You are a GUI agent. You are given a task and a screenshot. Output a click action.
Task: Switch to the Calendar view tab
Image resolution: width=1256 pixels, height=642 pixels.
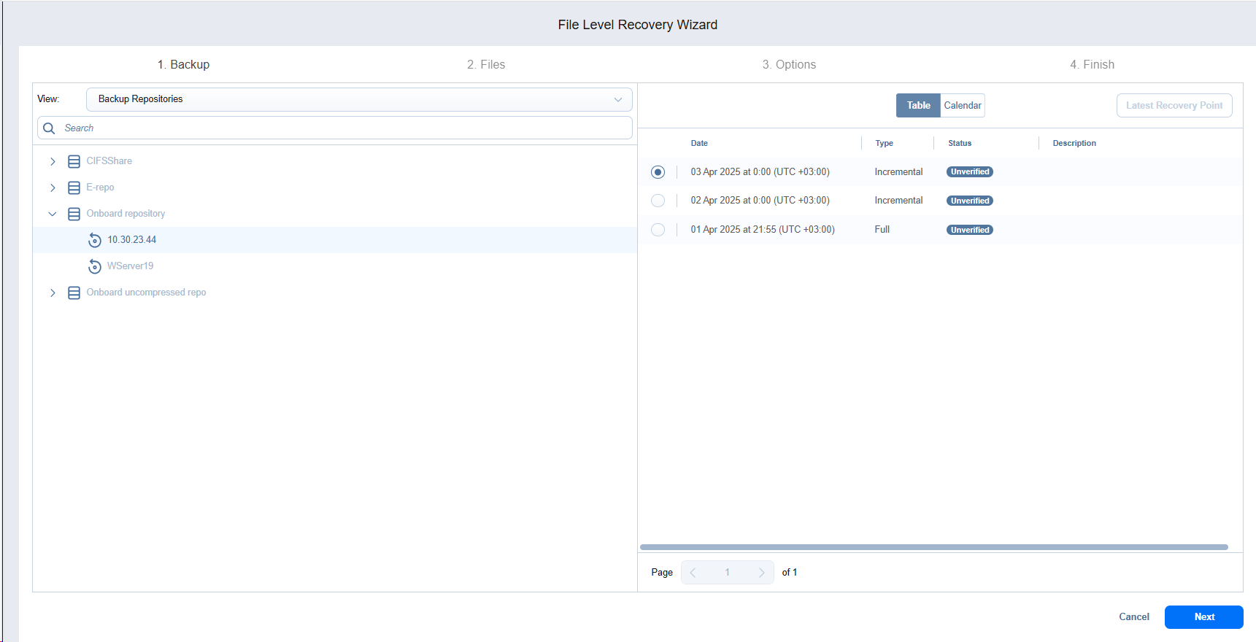(962, 106)
